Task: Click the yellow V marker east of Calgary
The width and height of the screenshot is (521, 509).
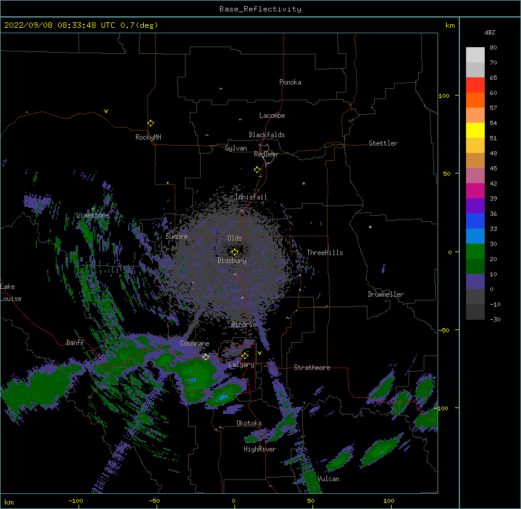Action: coord(259,353)
